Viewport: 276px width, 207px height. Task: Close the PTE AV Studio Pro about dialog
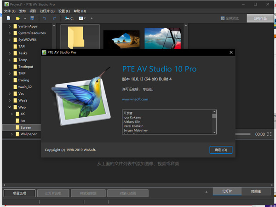tap(231, 52)
